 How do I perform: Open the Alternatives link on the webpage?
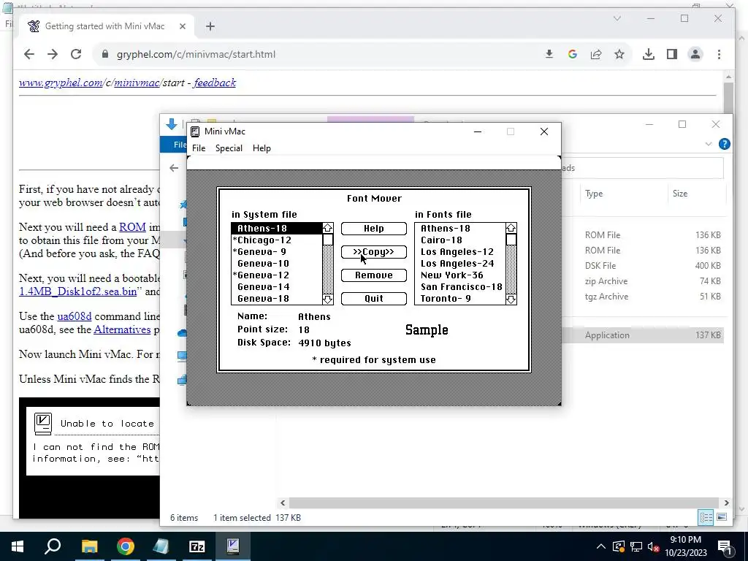[122, 329]
